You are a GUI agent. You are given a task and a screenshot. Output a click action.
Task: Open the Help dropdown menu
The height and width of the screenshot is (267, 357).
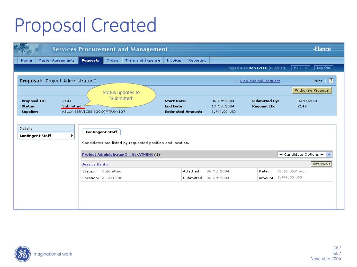click(x=302, y=68)
